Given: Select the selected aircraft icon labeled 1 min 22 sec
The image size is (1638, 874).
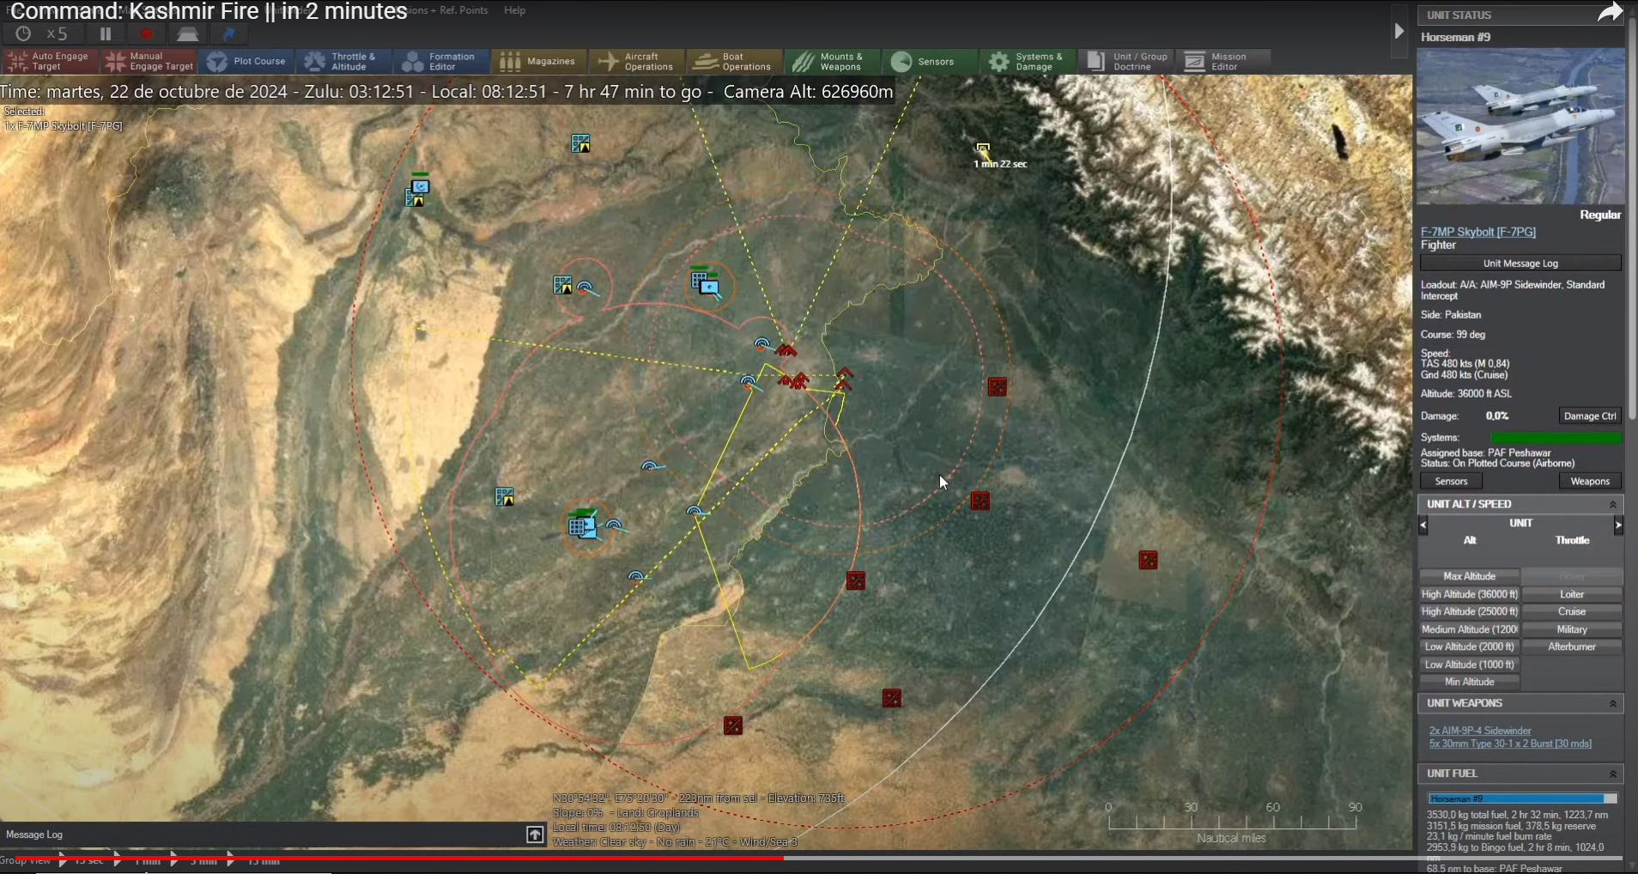Looking at the screenshot, I should click(983, 149).
